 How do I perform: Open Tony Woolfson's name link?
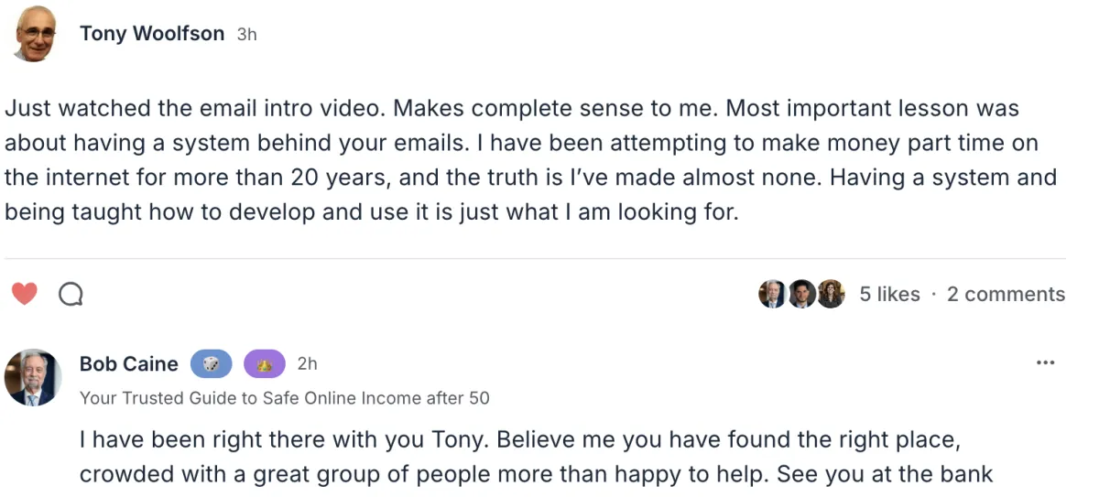(152, 34)
